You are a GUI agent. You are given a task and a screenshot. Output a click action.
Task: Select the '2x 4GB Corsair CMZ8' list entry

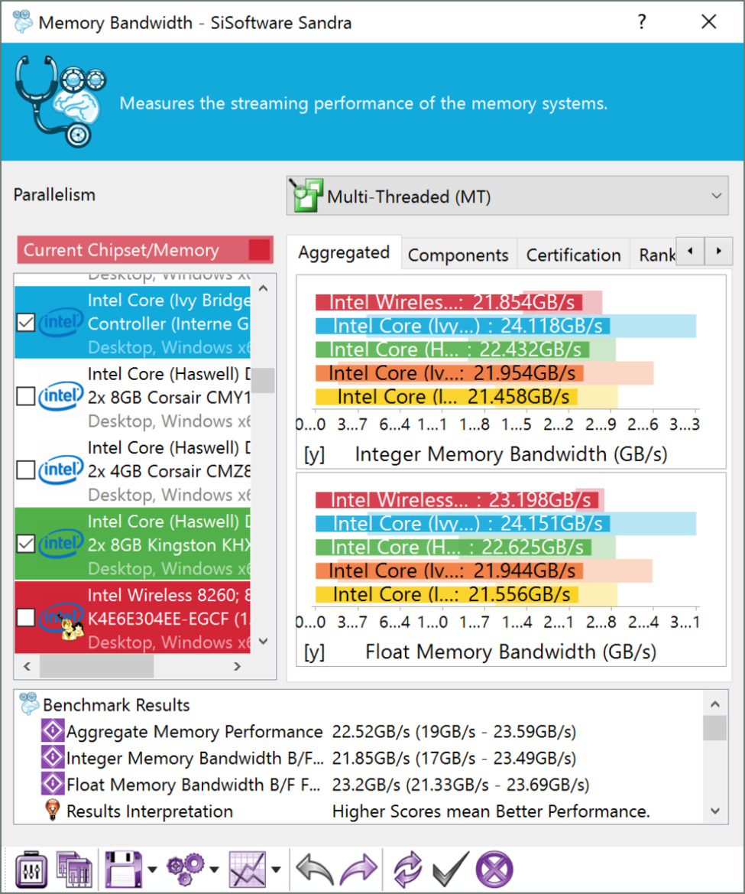coord(131,470)
